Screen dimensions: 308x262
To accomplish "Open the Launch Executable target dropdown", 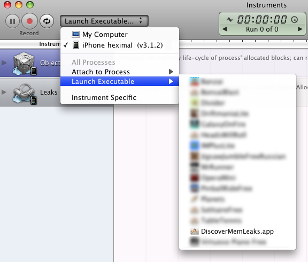I will tap(104, 21).
